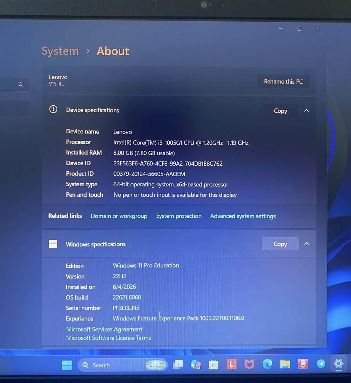Click the Processor value Intel Core i3-1005G1
The width and height of the screenshot is (351, 383).
(181, 143)
